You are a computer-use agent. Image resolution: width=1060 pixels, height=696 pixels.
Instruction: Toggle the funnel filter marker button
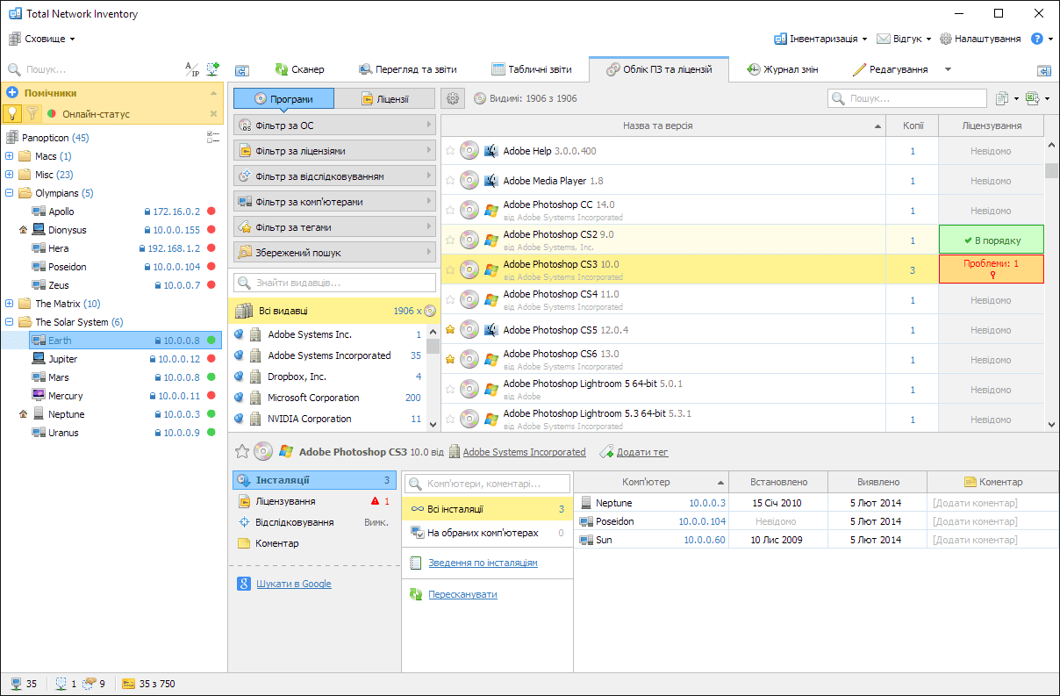click(32, 113)
